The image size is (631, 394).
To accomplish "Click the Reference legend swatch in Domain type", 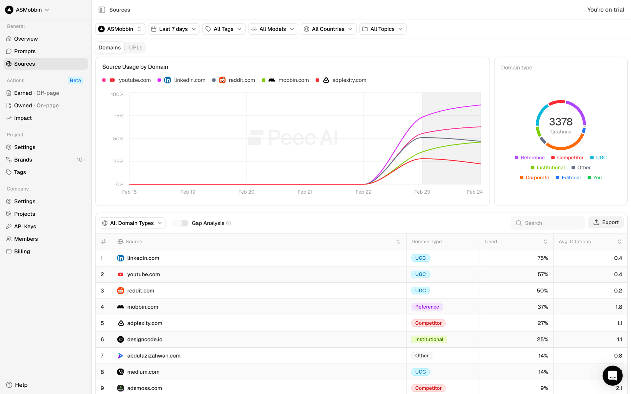I will 517,158.
